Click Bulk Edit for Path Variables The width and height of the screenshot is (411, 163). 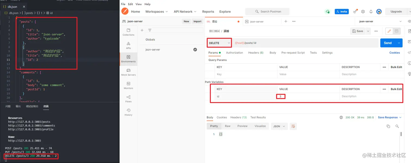(396, 89)
